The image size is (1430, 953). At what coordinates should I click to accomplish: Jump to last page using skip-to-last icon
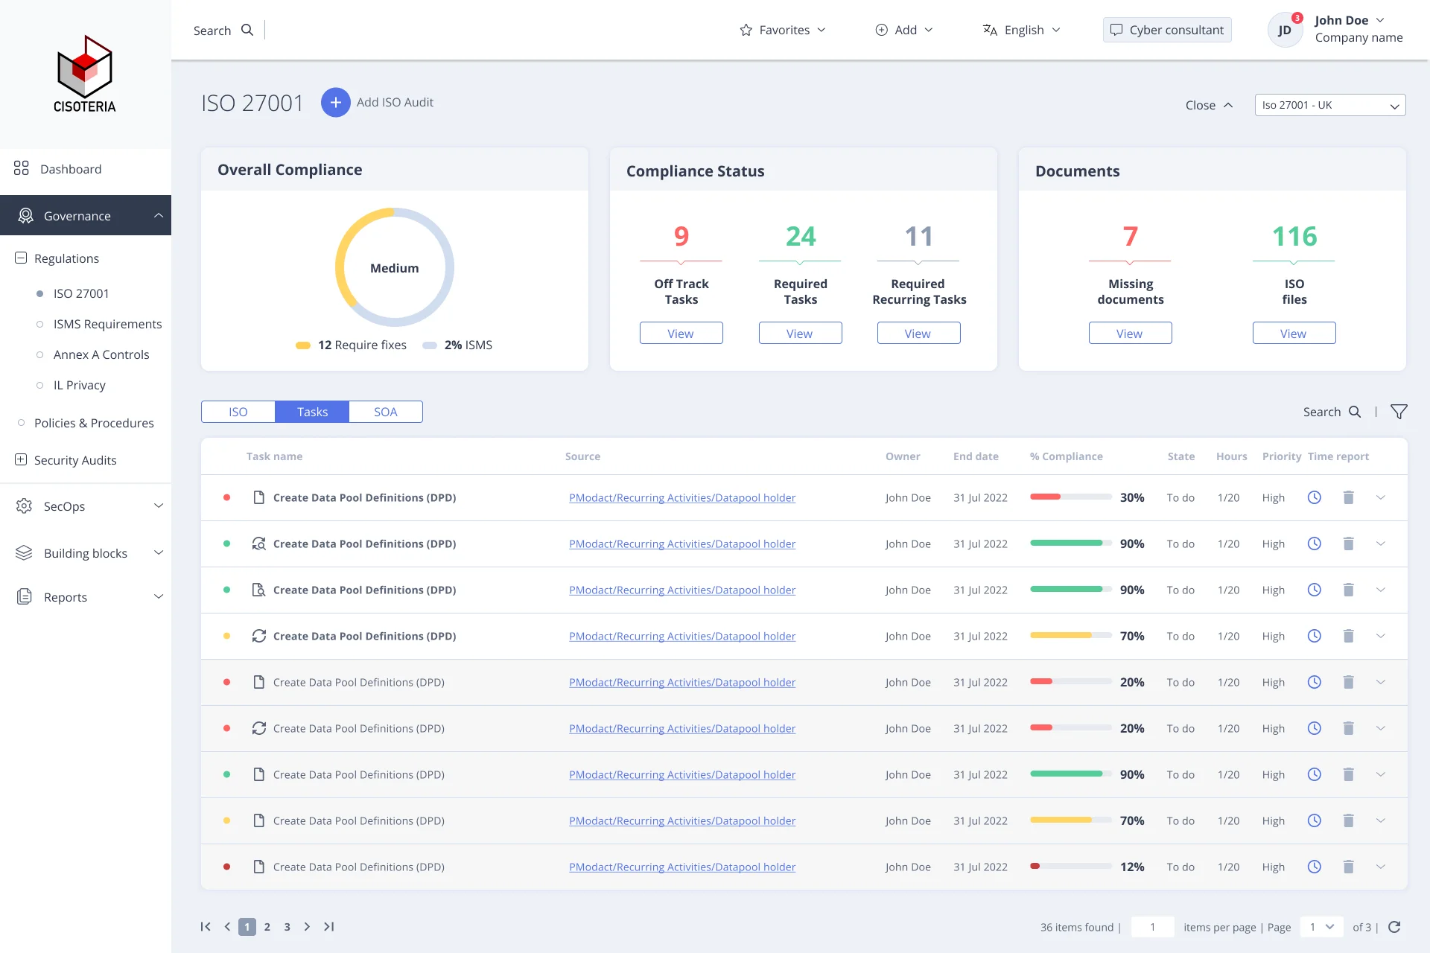pos(328,927)
